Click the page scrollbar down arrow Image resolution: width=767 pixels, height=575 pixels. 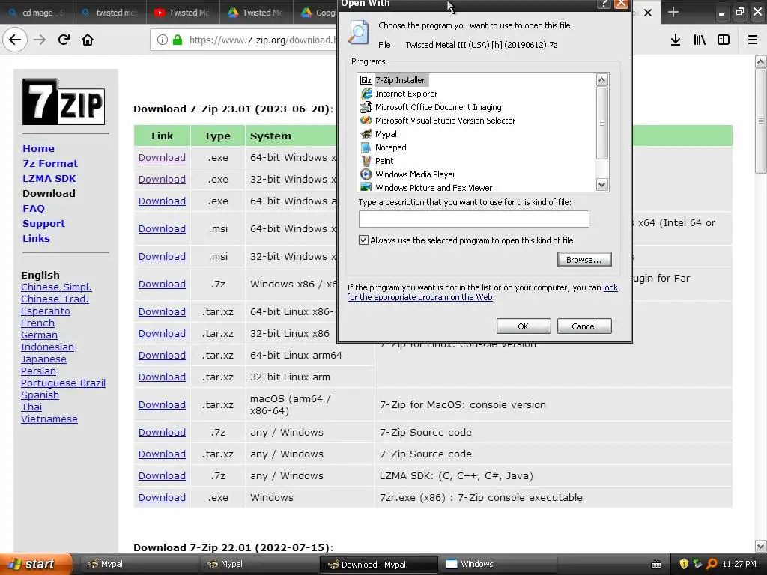pyautogui.click(x=760, y=546)
